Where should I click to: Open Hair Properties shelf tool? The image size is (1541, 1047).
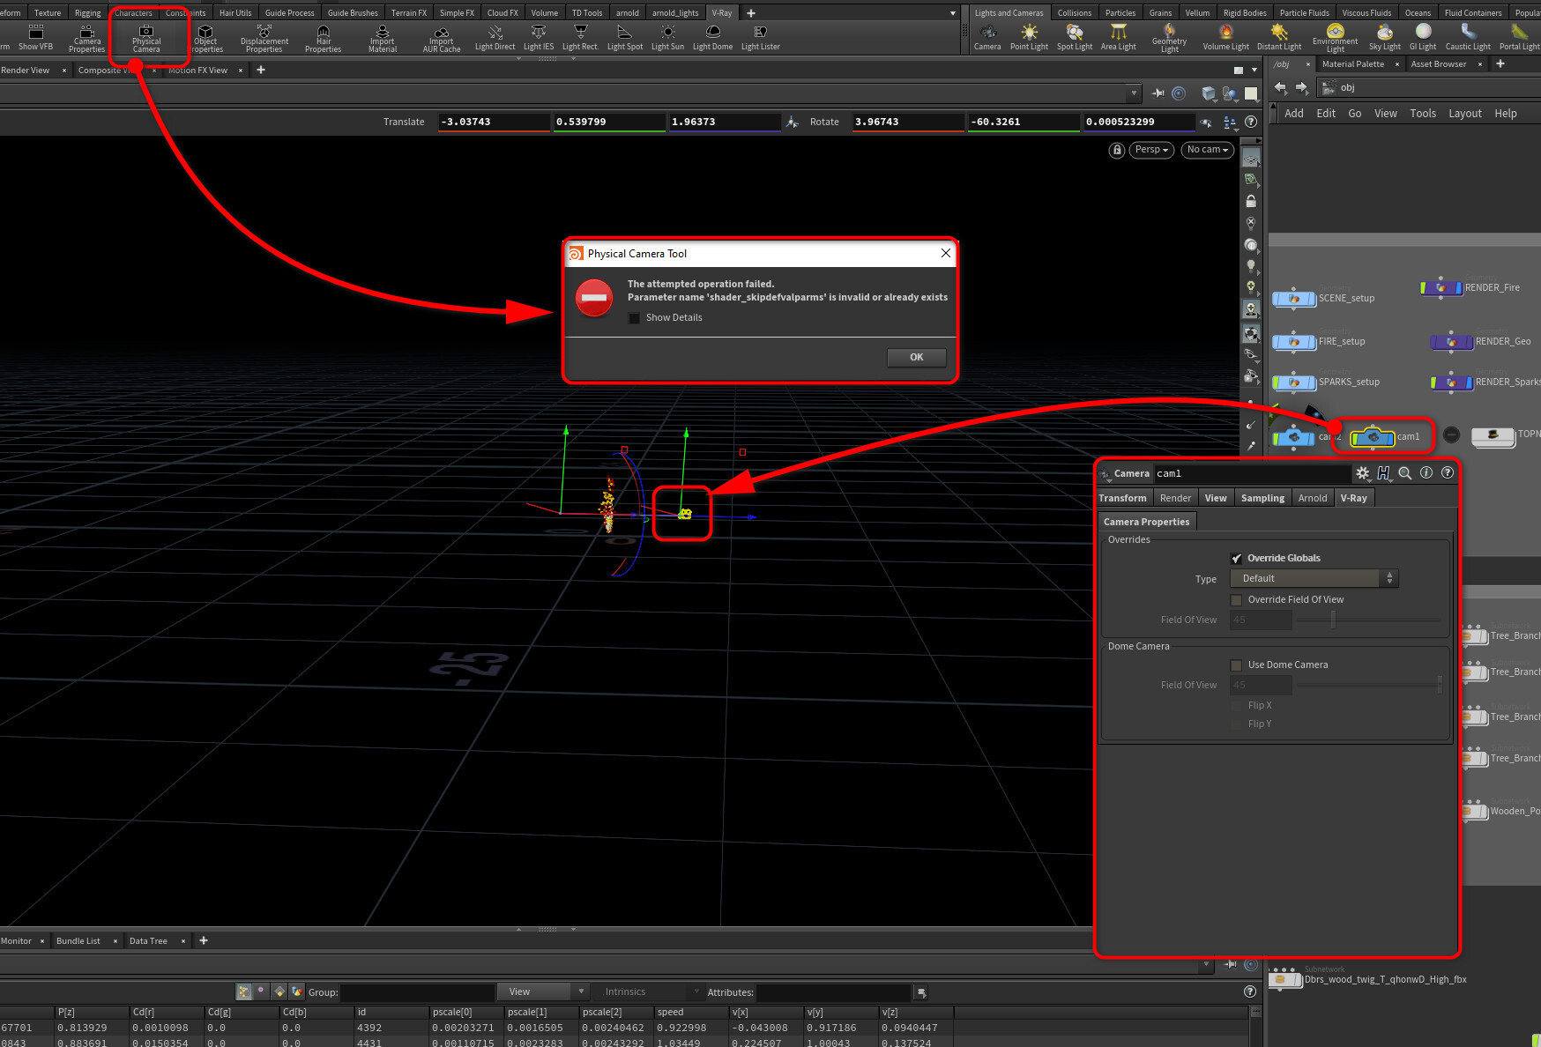[x=324, y=39]
